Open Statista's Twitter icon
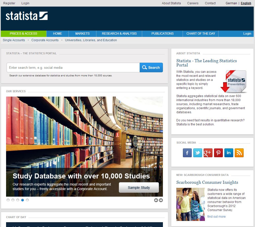Screen dimensions: 255x227 pyautogui.click(x=198, y=153)
